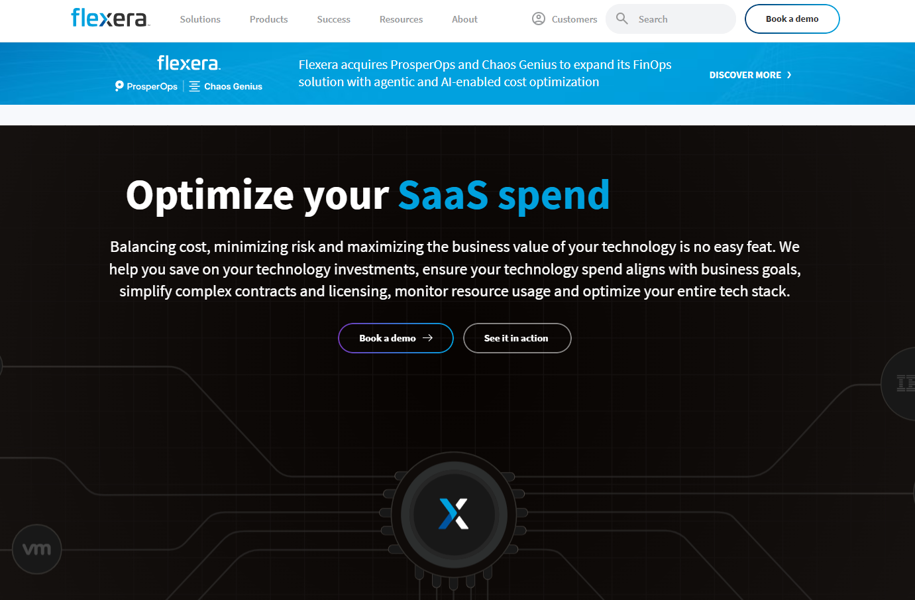Viewport: 915px width, 600px height.
Task: Expand the About navigation item
Action: (x=464, y=19)
